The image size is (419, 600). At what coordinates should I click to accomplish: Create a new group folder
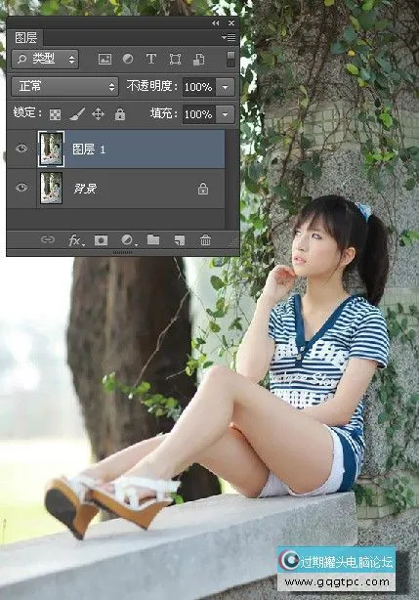coord(153,240)
